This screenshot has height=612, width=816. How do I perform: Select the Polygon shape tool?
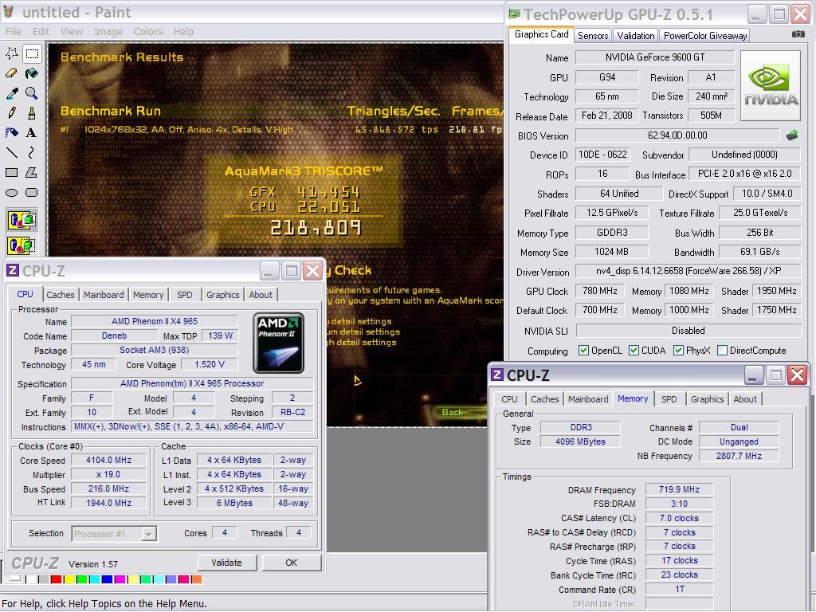(32, 172)
